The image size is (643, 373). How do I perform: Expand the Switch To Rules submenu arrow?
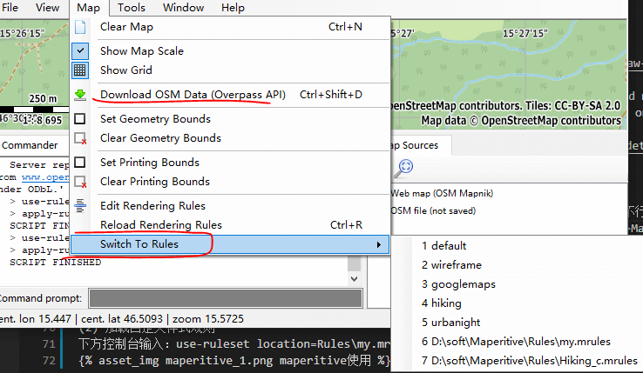pos(378,244)
